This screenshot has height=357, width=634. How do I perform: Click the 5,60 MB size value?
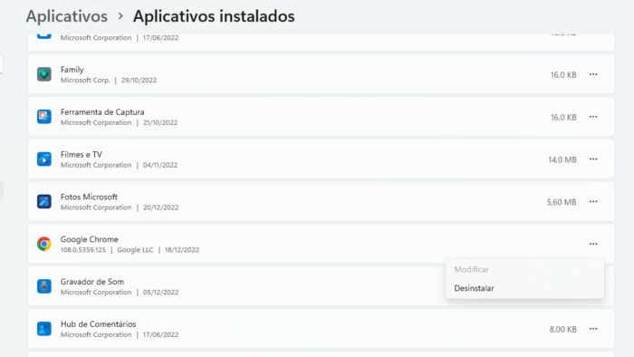[x=562, y=202]
